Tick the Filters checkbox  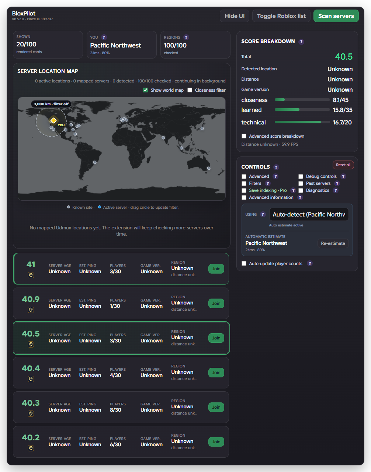244,183
